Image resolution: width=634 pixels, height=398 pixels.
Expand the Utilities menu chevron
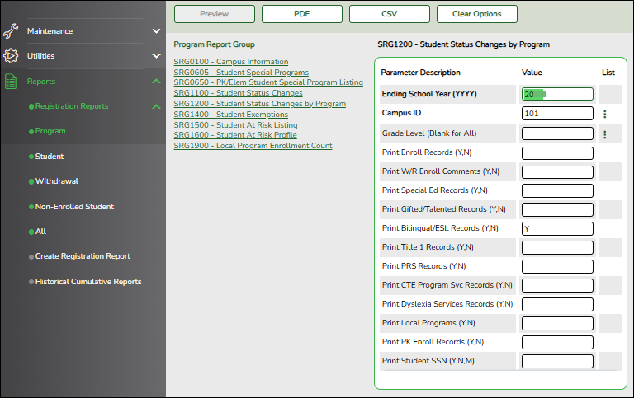157,56
